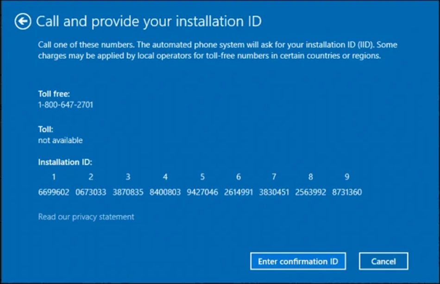Viewport: 440px width, 284px height.
Task: Click installation ID group 2 value 0673033
Action: (x=91, y=192)
